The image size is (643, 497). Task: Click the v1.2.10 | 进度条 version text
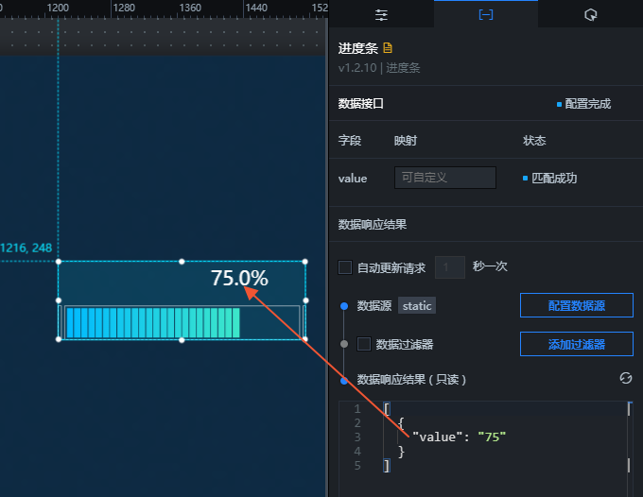coord(379,68)
